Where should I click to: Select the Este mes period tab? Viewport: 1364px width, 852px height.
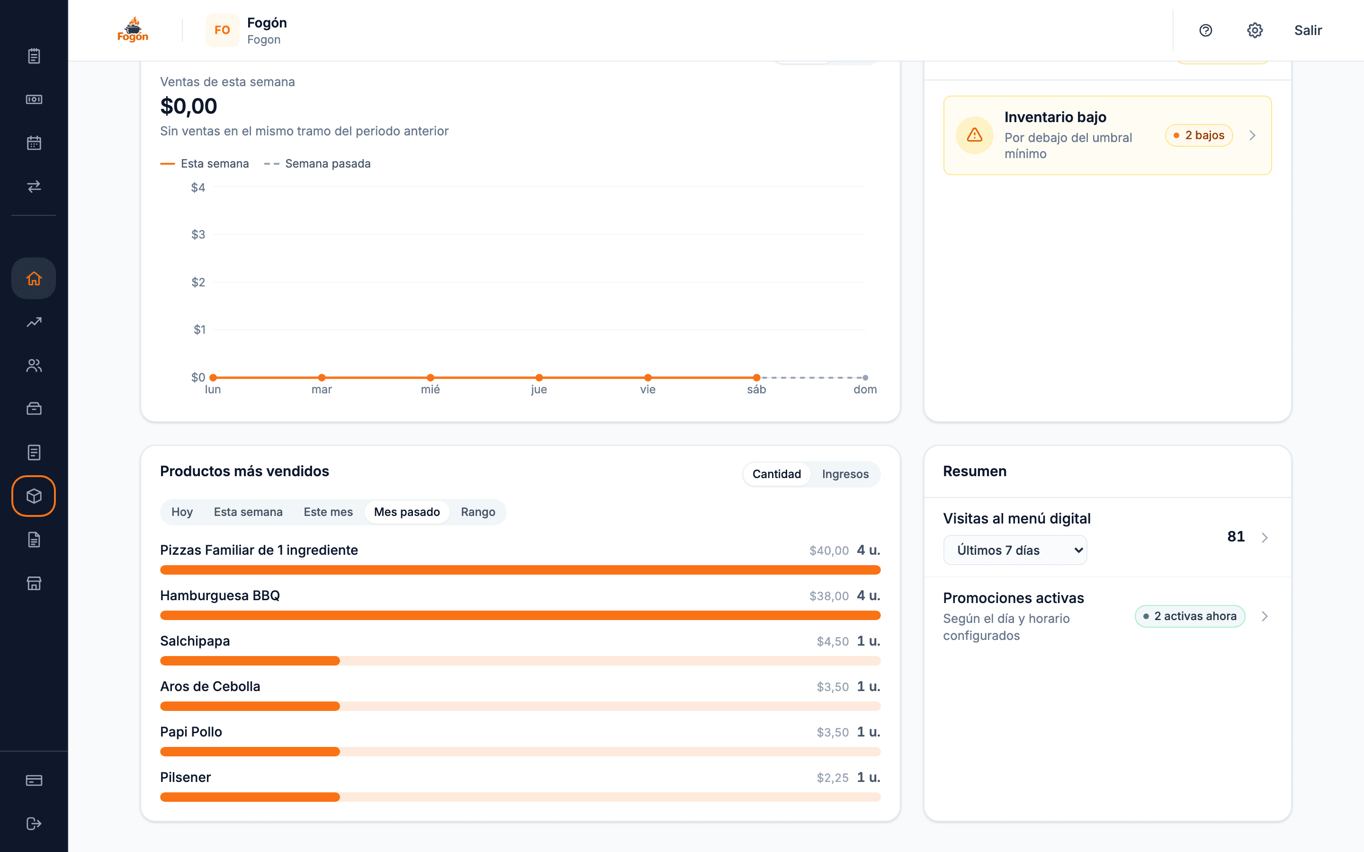coord(328,512)
